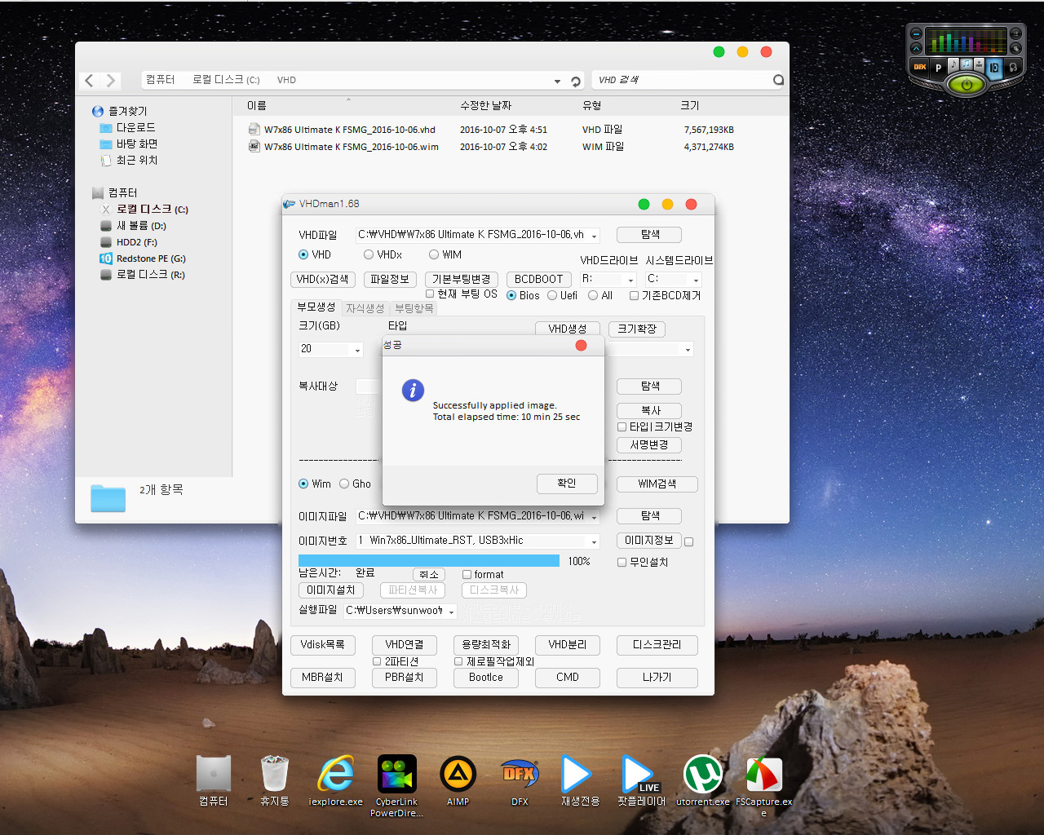This screenshot has width=1044, height=835.
Task: Launch iexplore.exe from desktop
Action: click(x=336, y=780)
